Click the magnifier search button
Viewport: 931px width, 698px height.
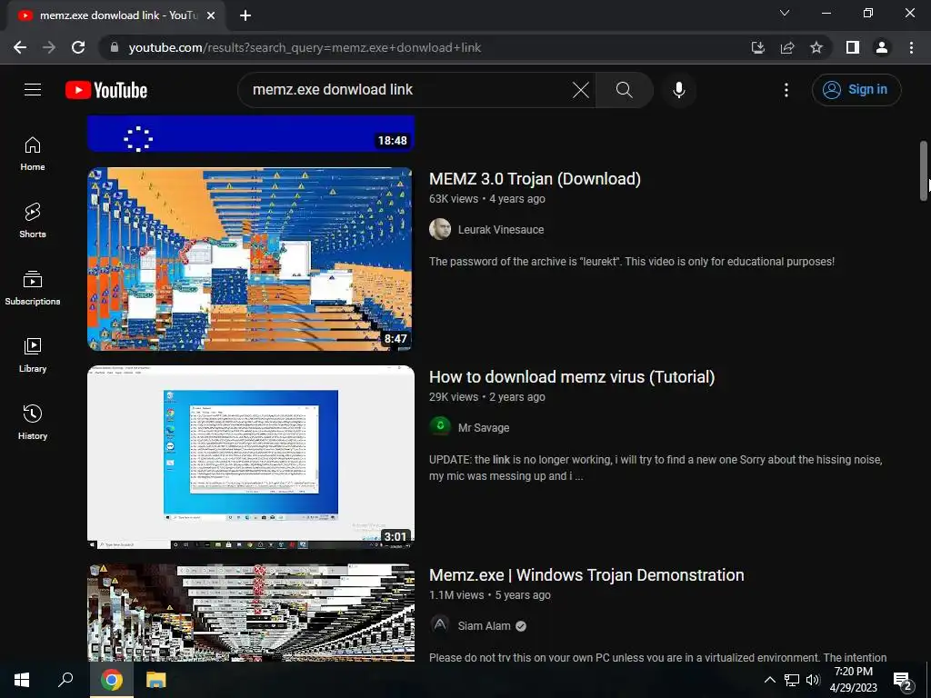624,90
